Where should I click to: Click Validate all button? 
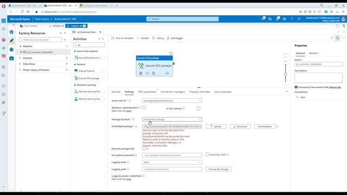[x=56, y=26]
